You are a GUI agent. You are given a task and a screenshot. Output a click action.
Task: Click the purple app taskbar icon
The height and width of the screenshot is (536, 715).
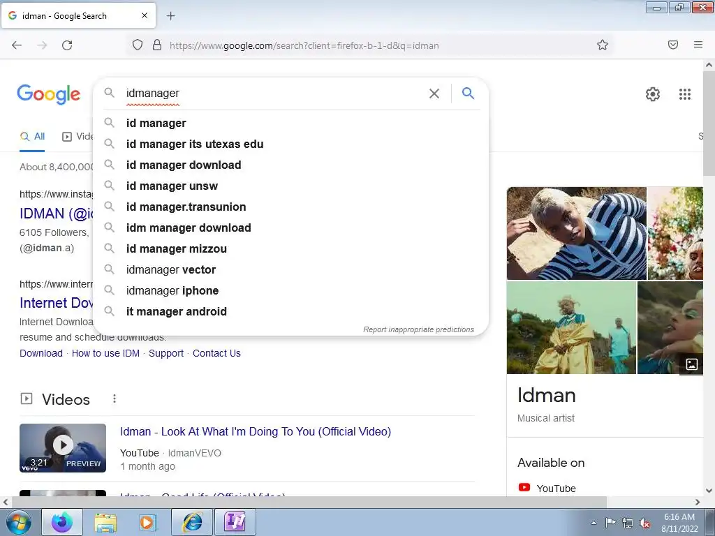(235, 522)
